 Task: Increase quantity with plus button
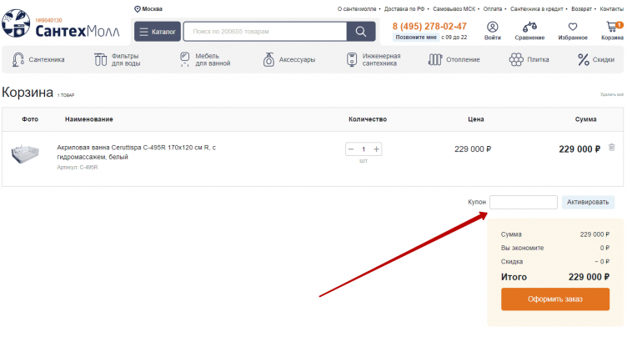coord(377,149)
